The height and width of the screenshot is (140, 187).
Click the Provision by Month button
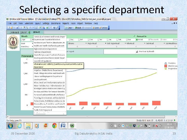[x=141, y=52]
